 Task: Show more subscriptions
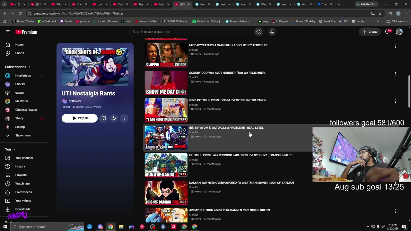[x=23, y=135]
